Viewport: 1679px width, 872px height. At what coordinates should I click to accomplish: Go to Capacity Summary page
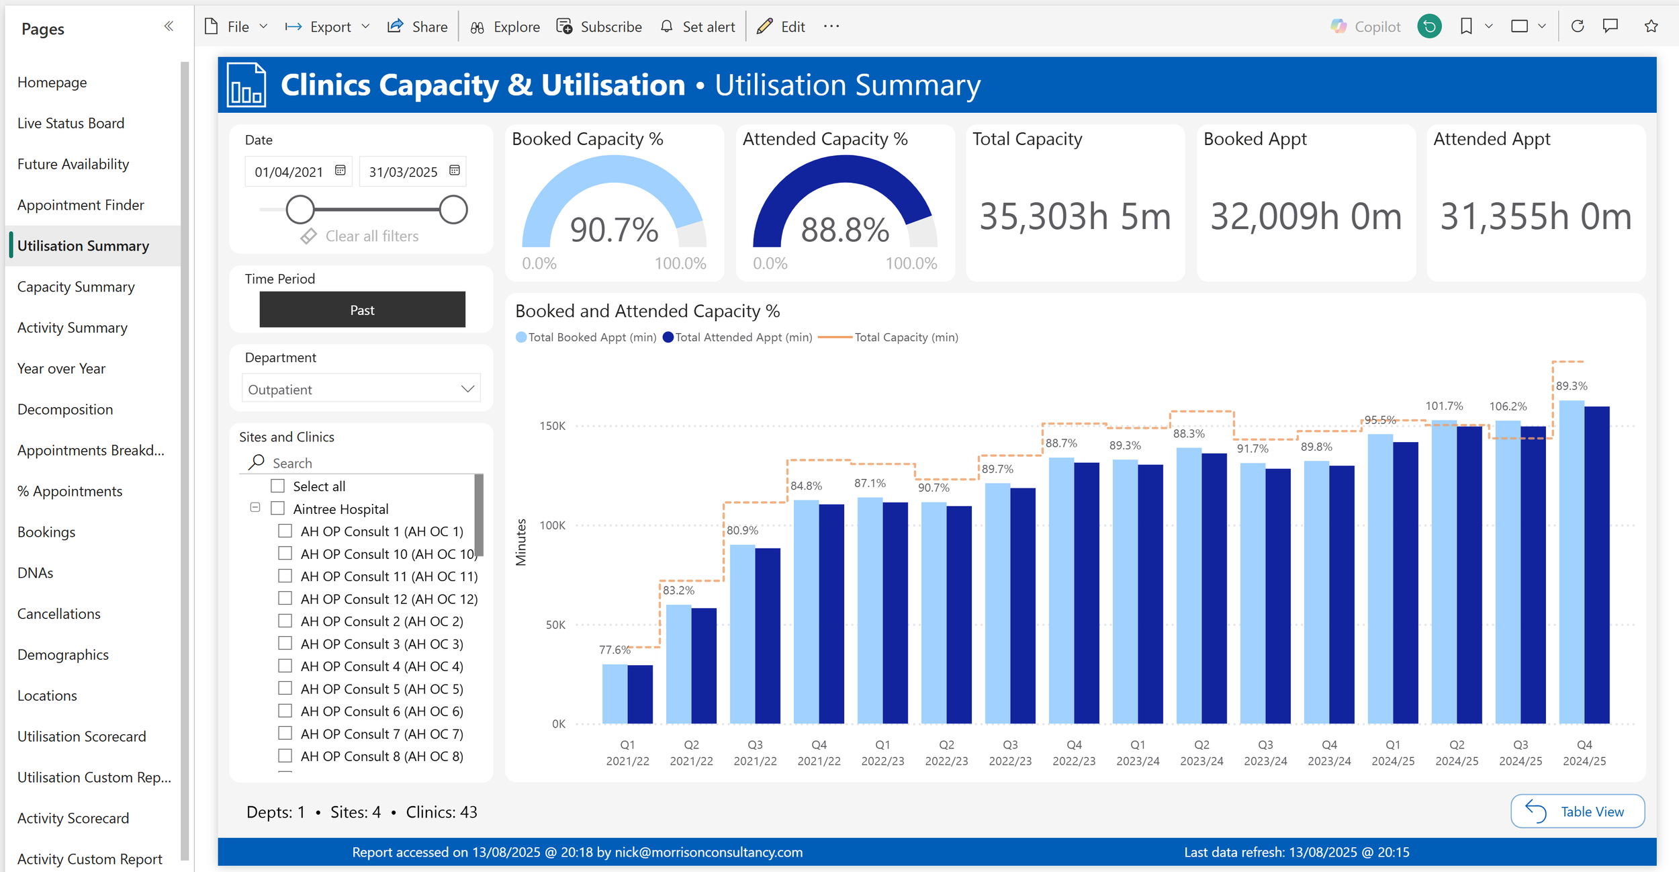pos(76,287)
